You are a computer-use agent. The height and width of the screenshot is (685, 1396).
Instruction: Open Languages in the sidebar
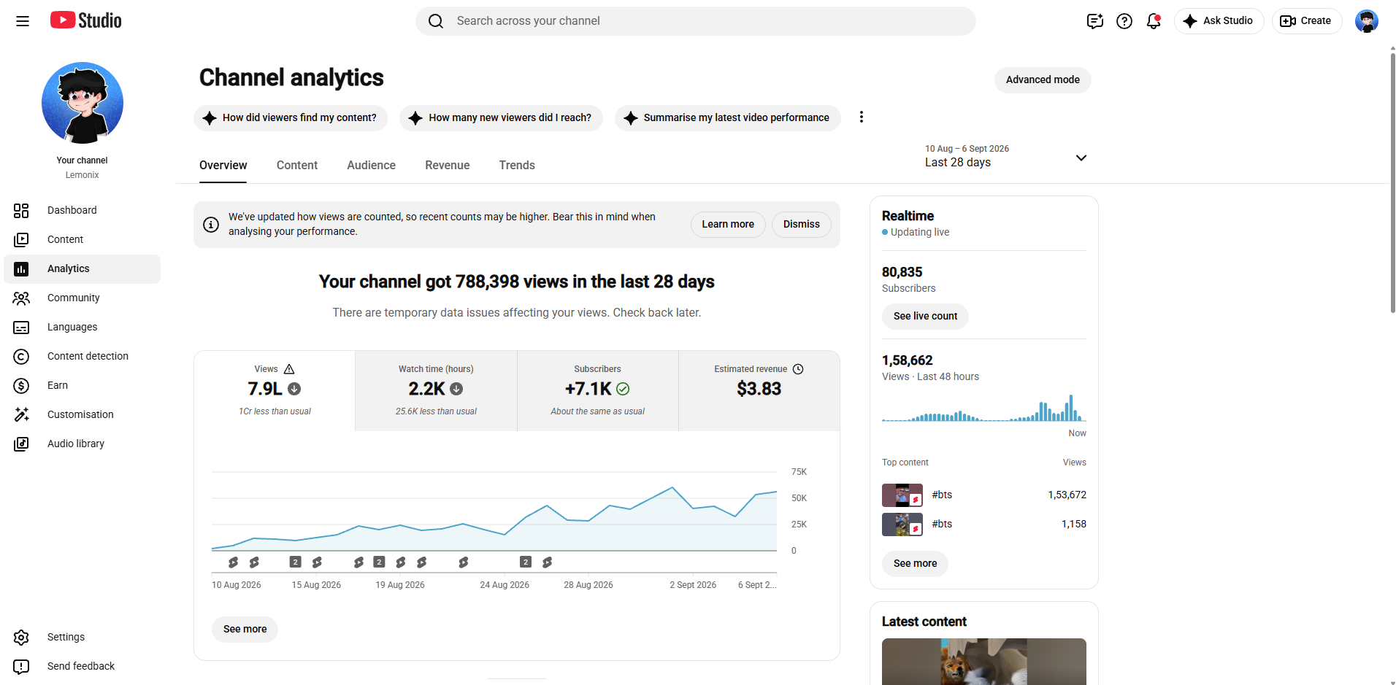[82, 327]
